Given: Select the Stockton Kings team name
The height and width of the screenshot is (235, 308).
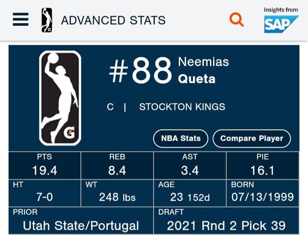Looking at the screenshot, I should click(x=182, y=107).
